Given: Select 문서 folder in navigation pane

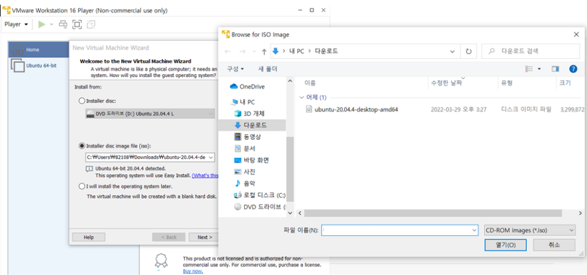Looking at the screenshot, I should 245,149.
